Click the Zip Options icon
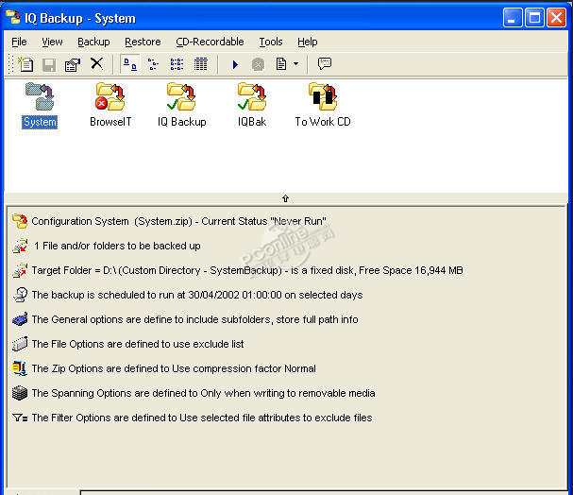The image size is (573, 495). (x=20, y=368)
